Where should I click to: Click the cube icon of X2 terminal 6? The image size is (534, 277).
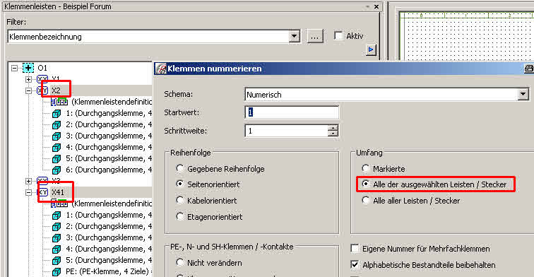tap(57, 170)
